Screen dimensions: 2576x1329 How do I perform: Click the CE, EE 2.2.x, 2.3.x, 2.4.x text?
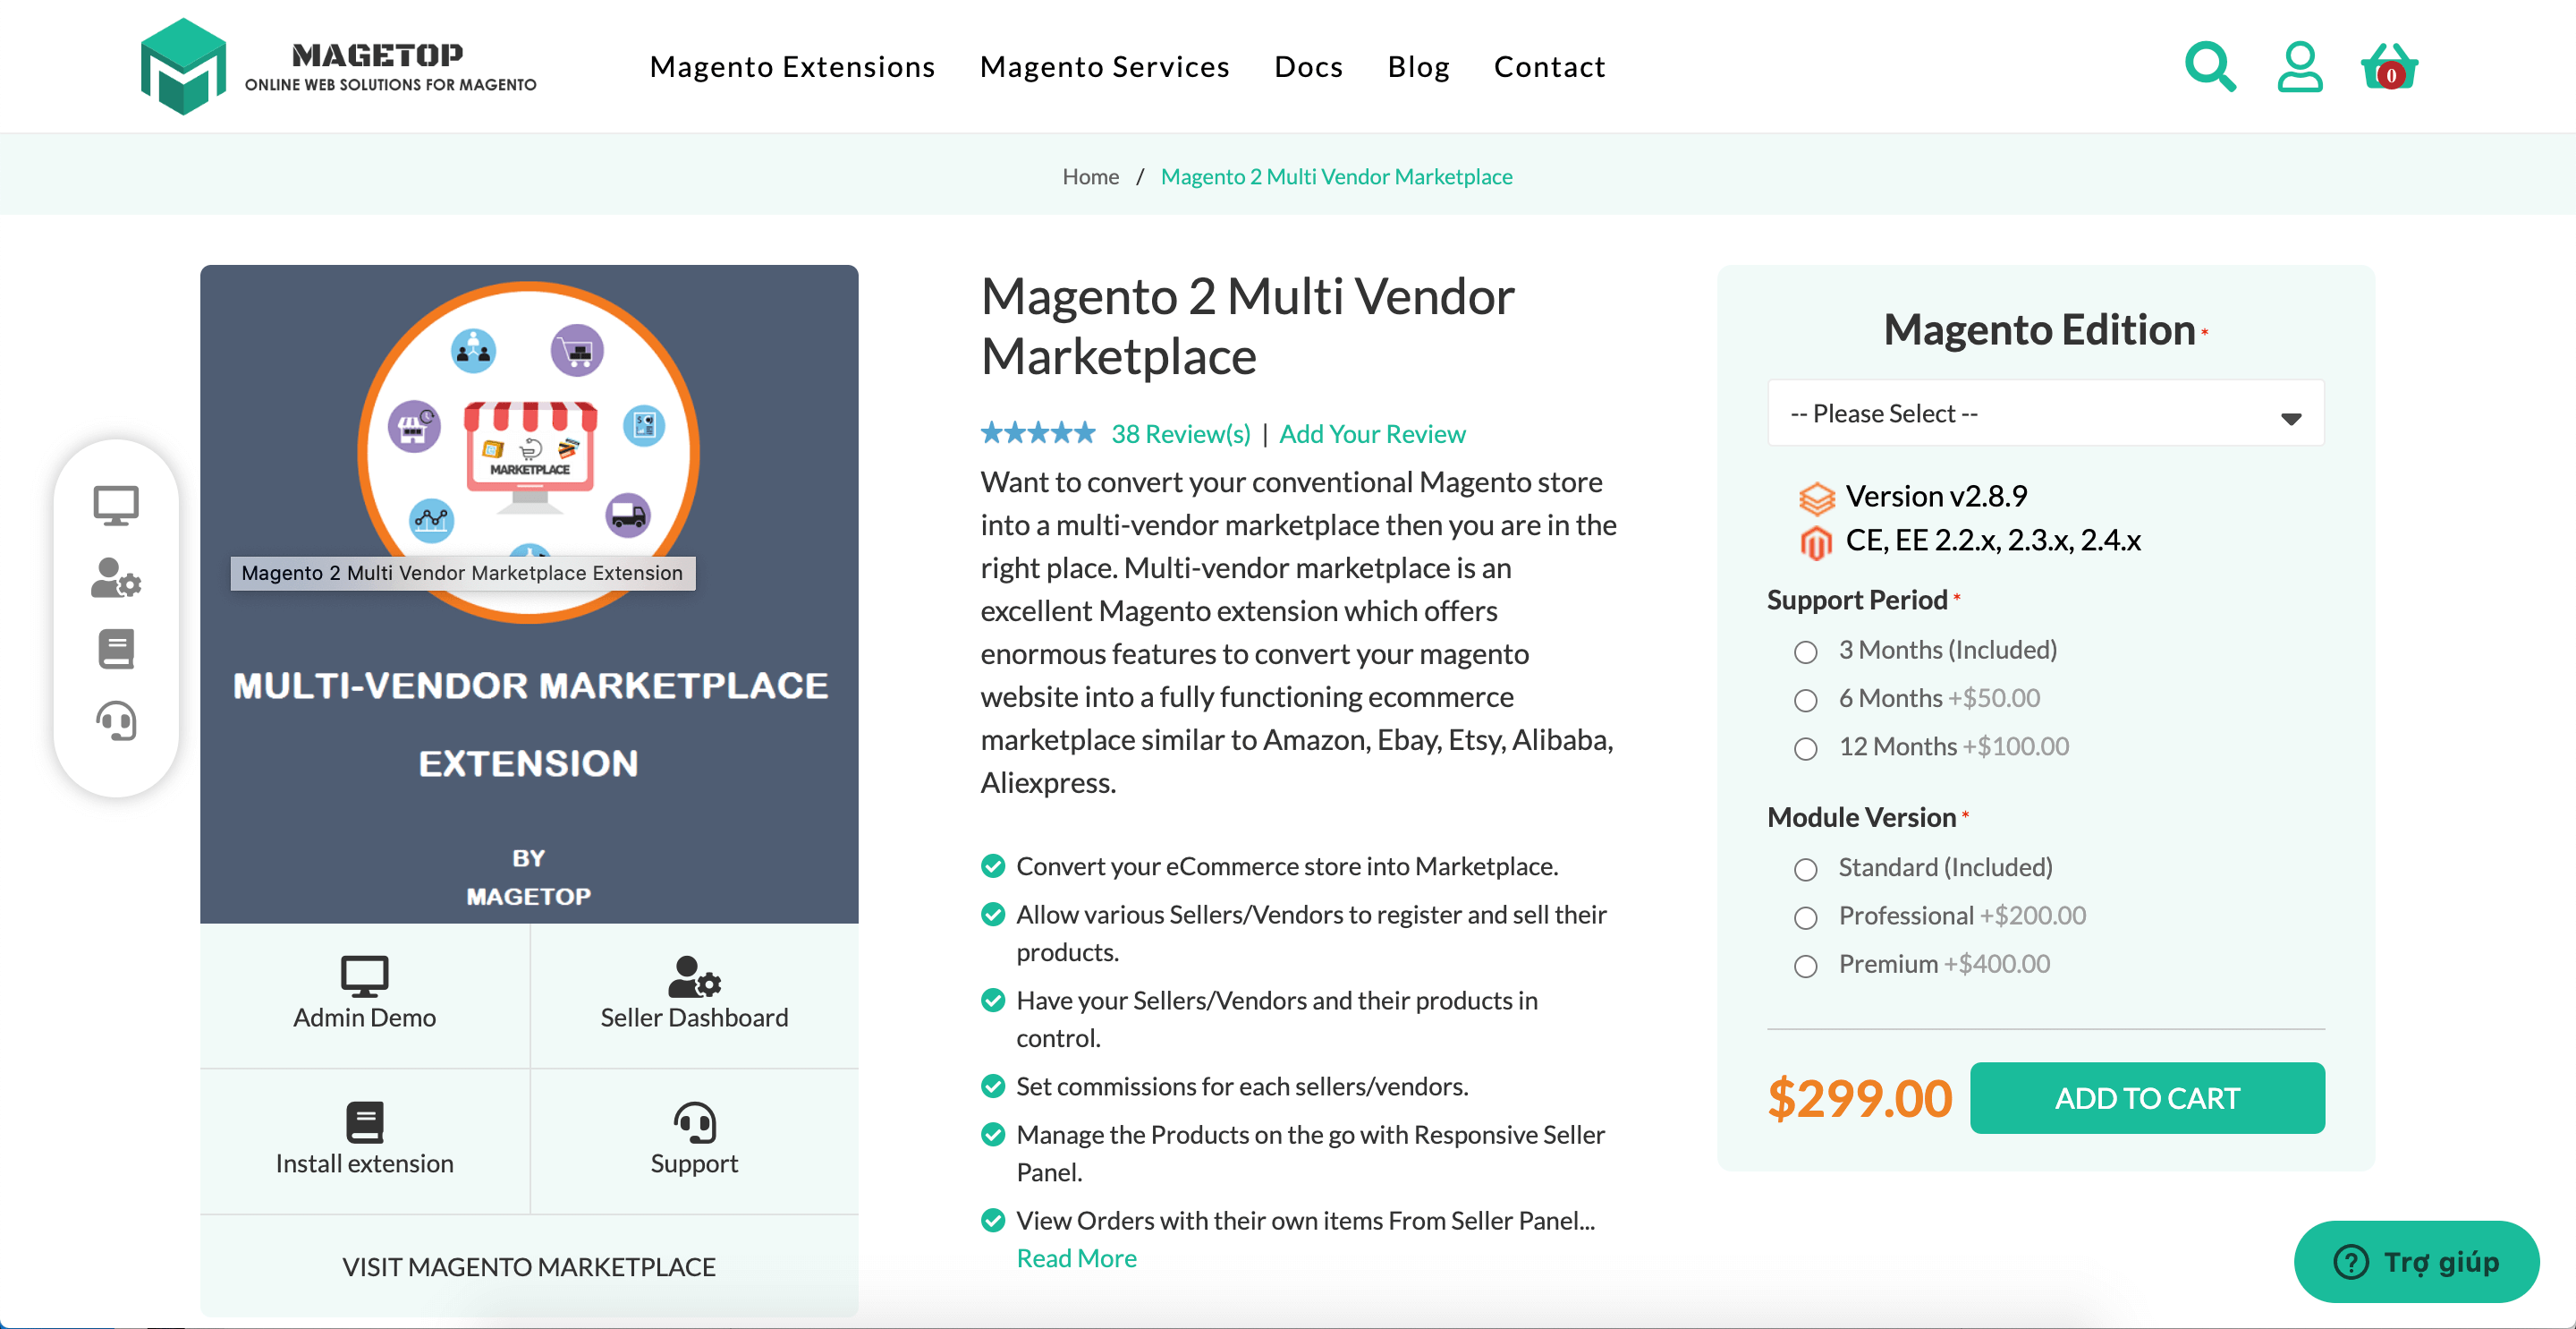(1993, 540)
